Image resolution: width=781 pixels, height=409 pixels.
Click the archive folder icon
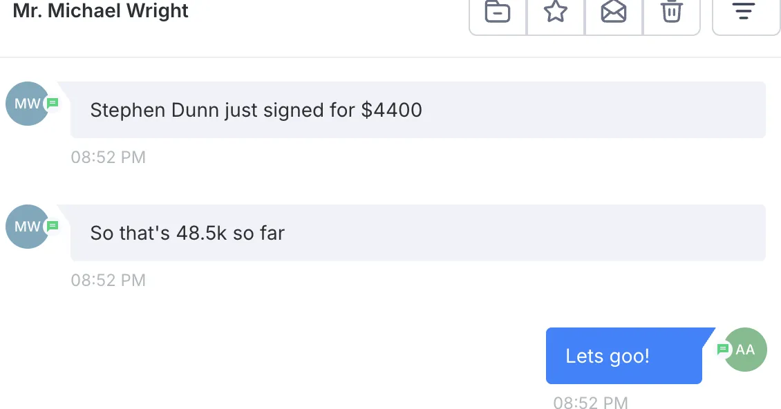point(498,12)
